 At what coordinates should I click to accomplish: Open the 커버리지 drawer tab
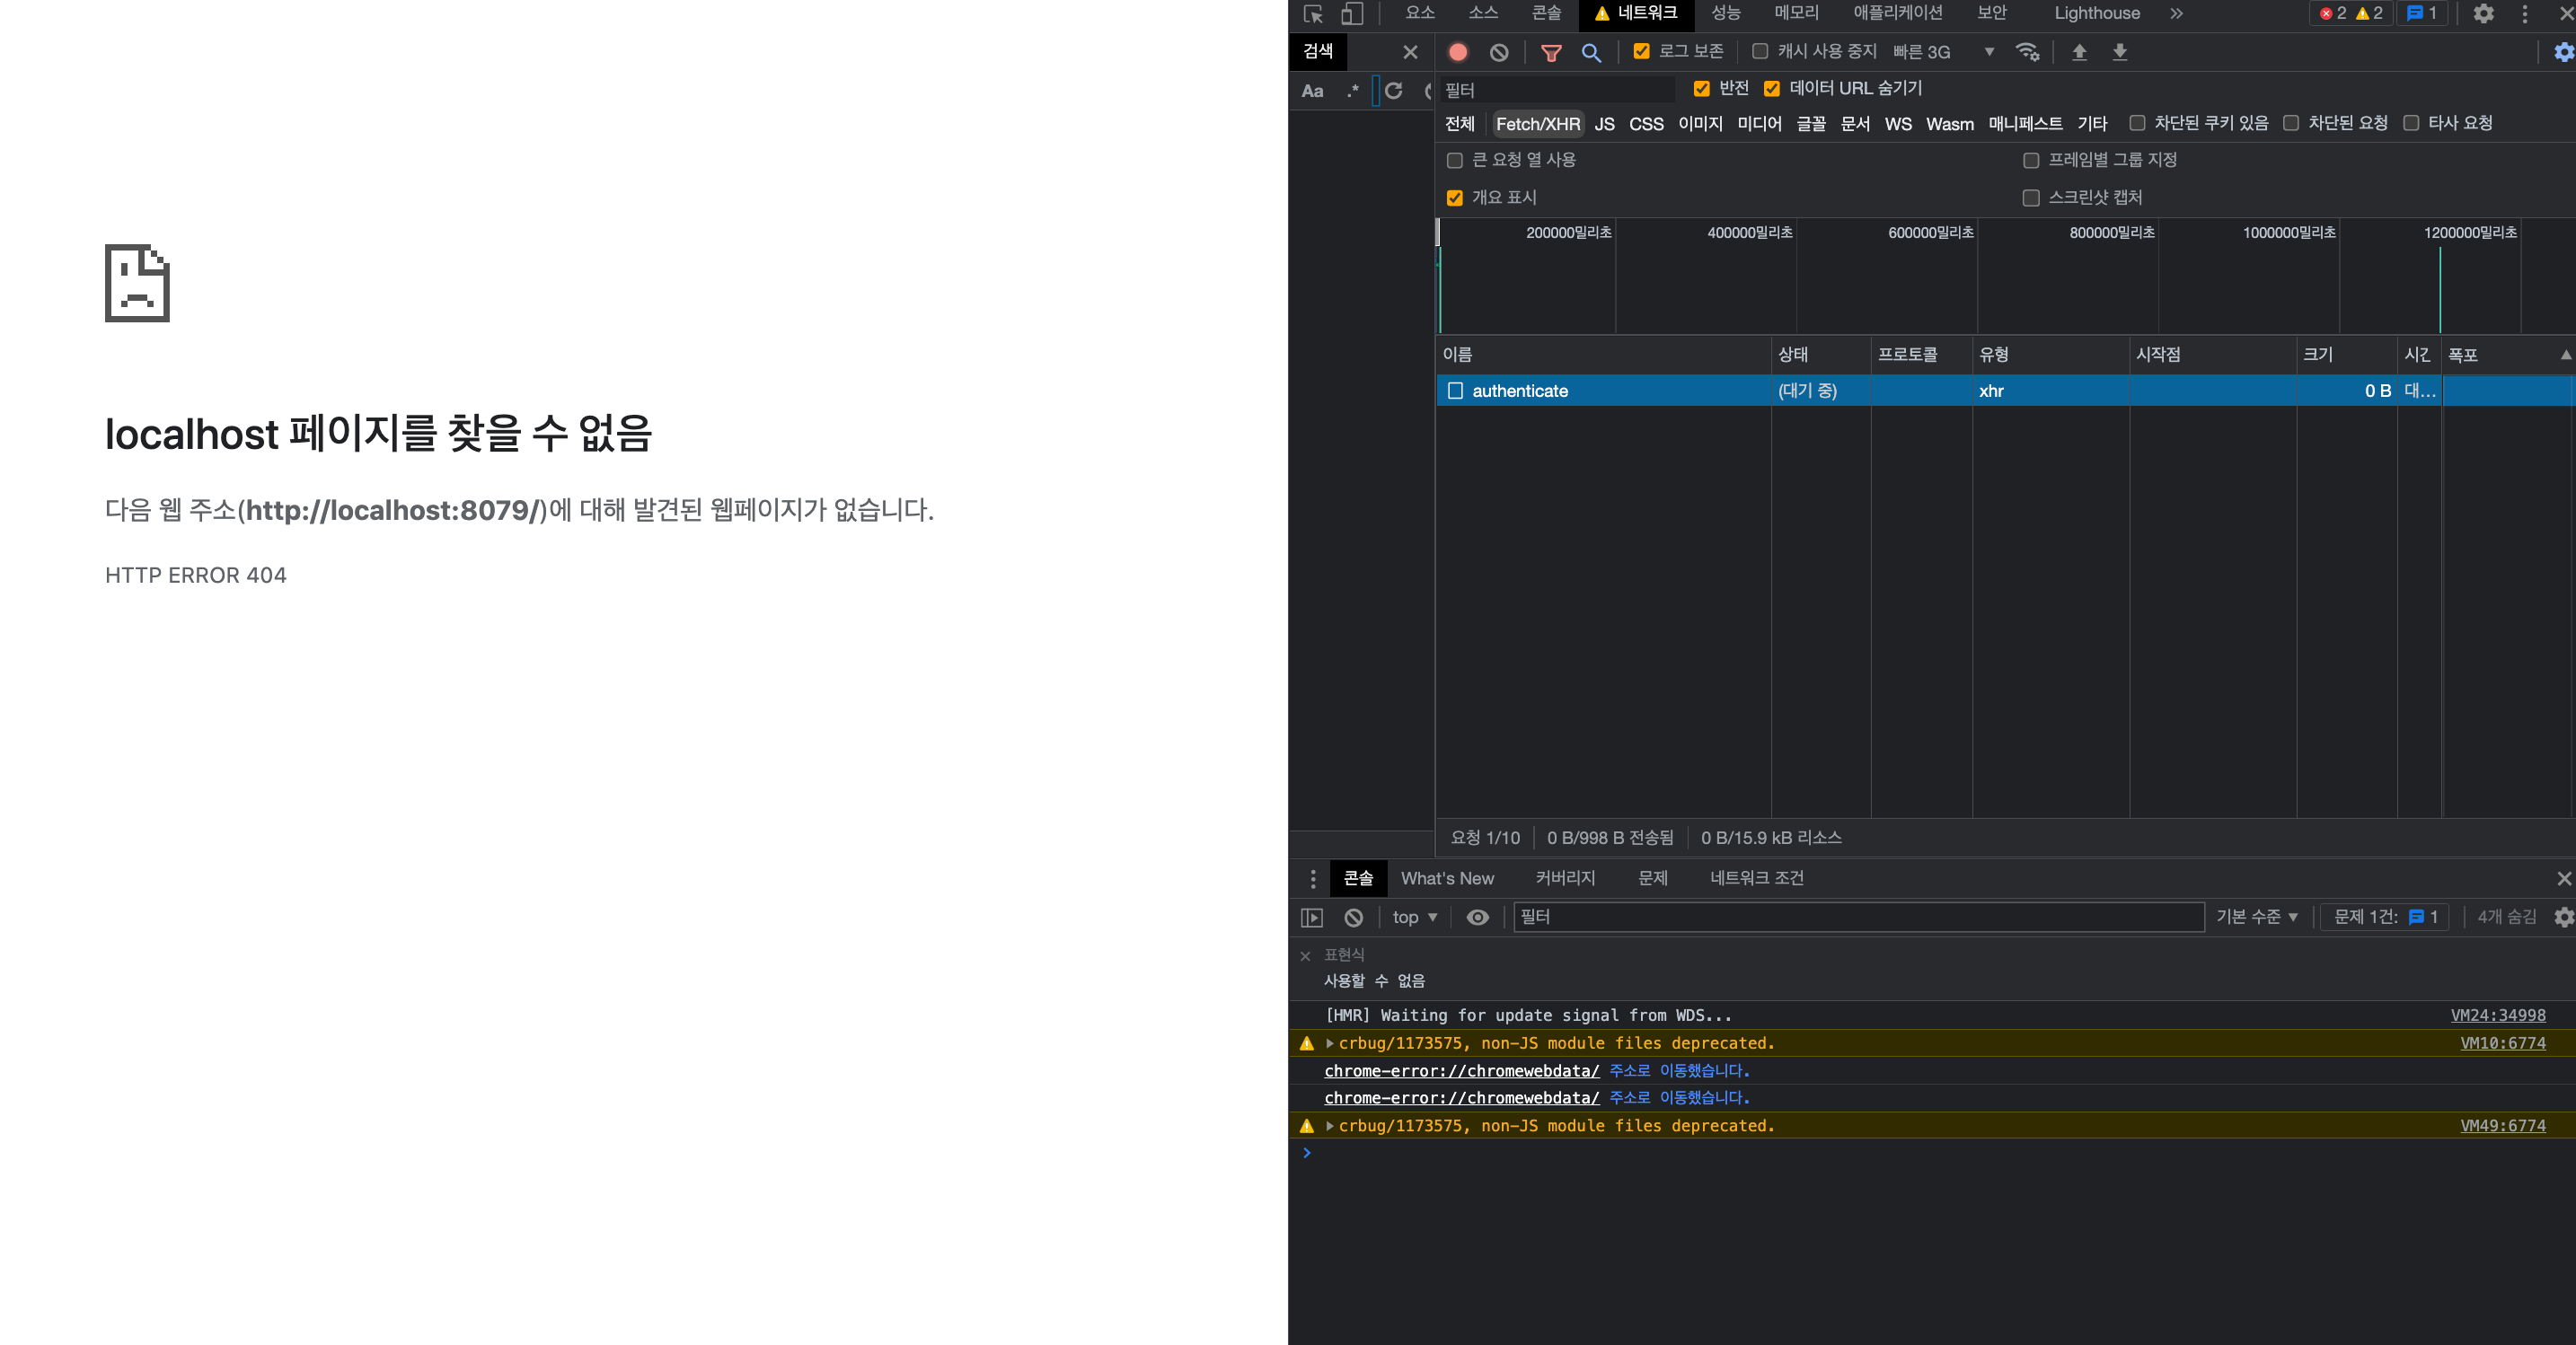(x=1565, y=878)
